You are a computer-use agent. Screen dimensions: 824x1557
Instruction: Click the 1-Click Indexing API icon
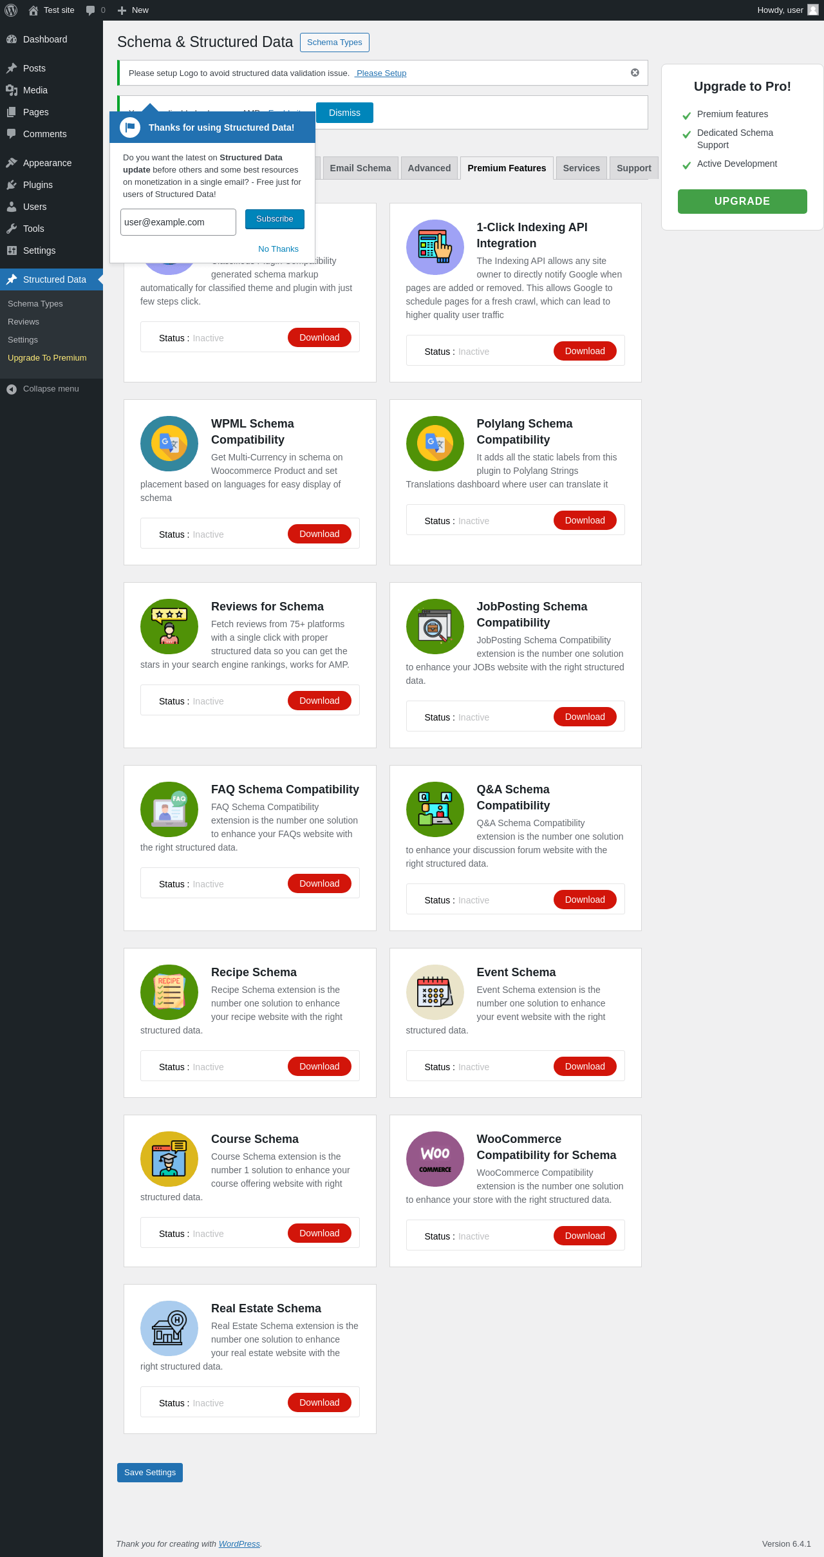[435, 247]
